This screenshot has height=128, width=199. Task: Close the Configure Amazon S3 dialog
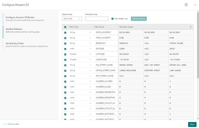194,5
